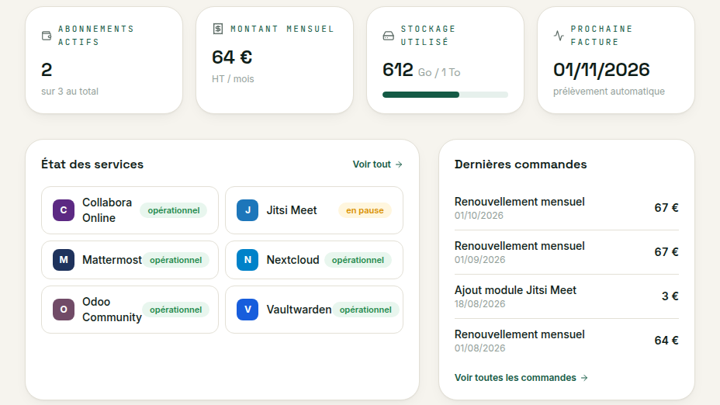Click the Collabora Online service name
This screenshot has height=405, width=720.
click(x=107, y=210)
